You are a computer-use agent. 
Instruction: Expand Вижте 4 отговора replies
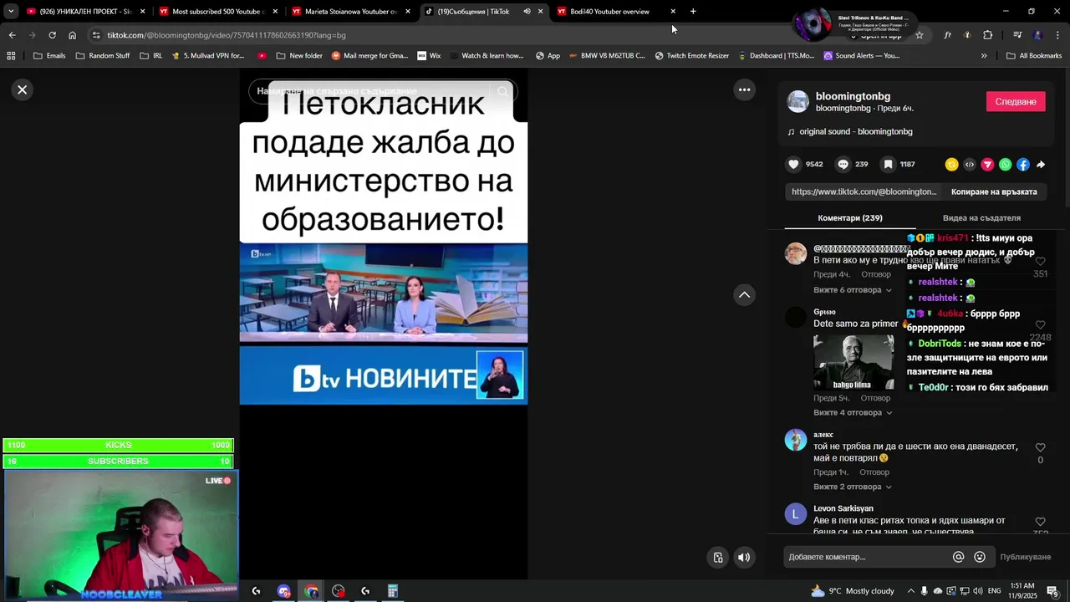852,413
